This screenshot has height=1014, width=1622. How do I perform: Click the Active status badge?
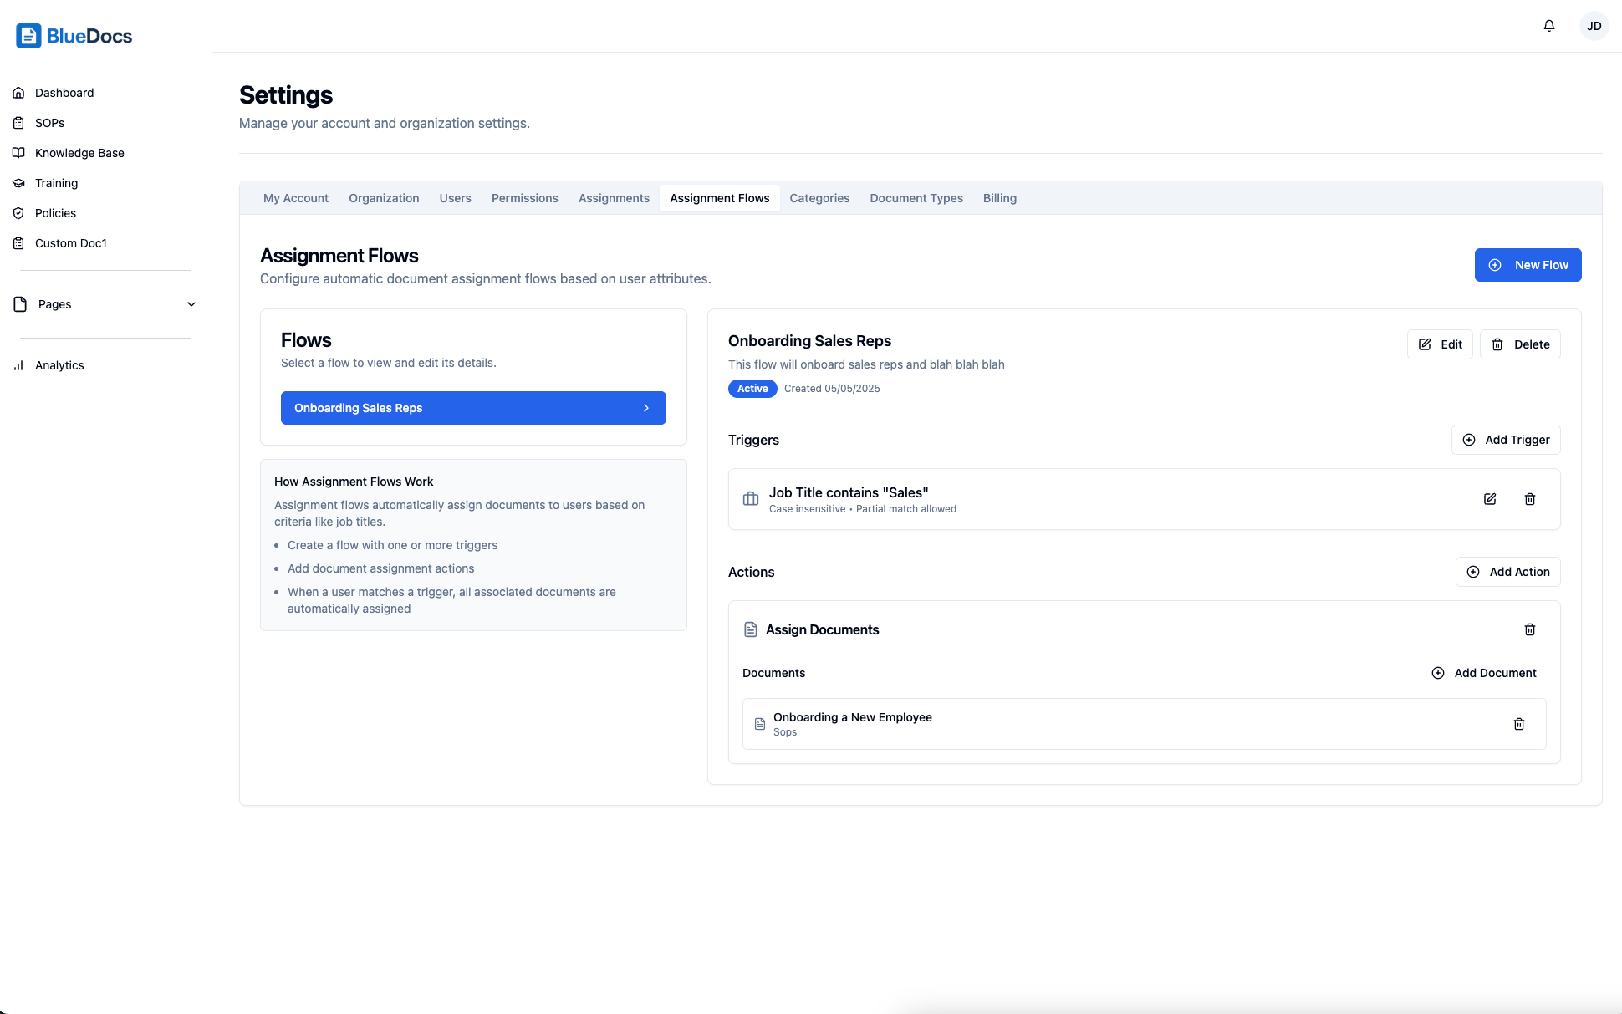pyautogui.click(x=752, y=389)
